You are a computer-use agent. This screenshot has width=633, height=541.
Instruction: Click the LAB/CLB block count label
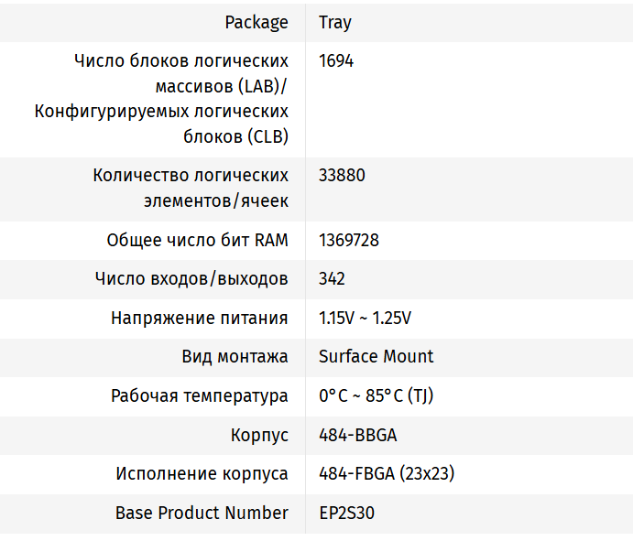161,99
